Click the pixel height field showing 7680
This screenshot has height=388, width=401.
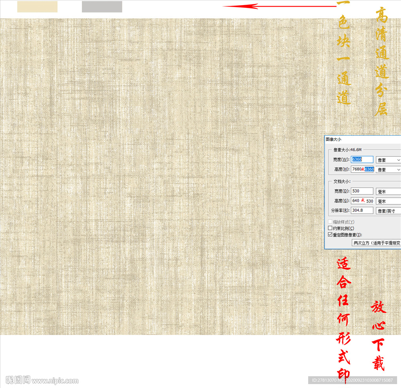[362, 169]
